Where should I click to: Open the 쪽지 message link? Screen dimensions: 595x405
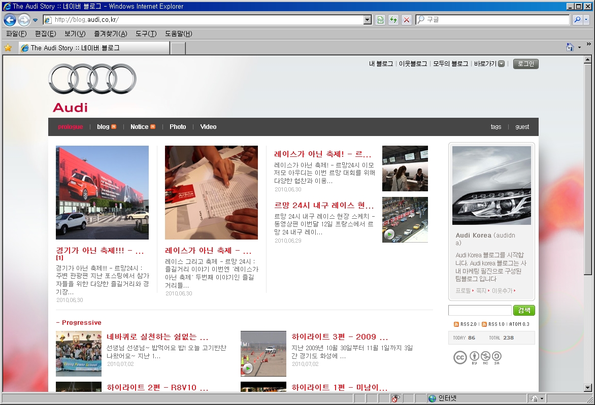click(481, 290)
